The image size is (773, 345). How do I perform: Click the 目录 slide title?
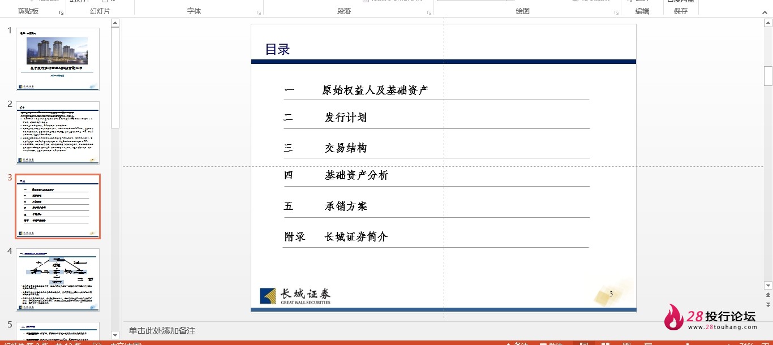(x=277, y=49)
